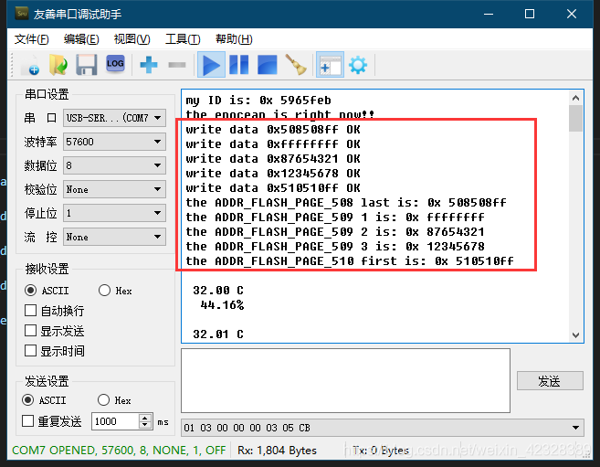The height and width of the screenshot is (467, 600).
Task: Open the 视图(V) menu
Action: (x=132, y=39)
